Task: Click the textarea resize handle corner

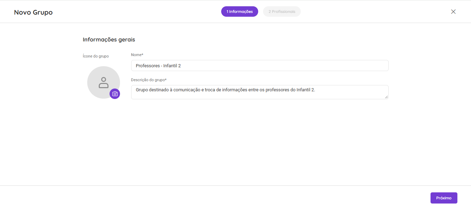Action: [386, 97]
